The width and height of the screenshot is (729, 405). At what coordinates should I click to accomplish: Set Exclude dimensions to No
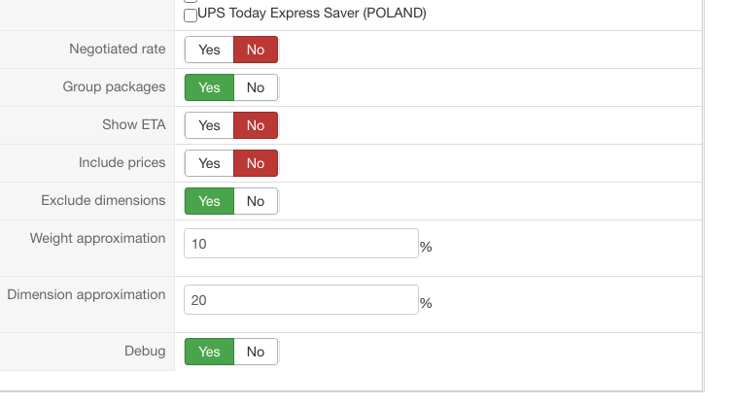coord(256,201)
